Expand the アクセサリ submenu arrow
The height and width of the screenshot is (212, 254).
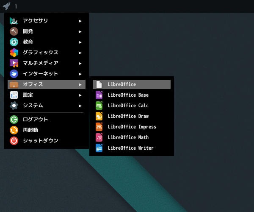click(x=80, y=21)
